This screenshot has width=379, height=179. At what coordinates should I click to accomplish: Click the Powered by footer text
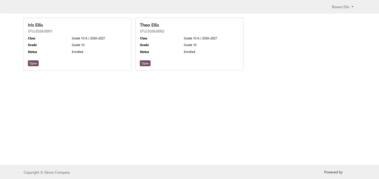click(333, 172)
